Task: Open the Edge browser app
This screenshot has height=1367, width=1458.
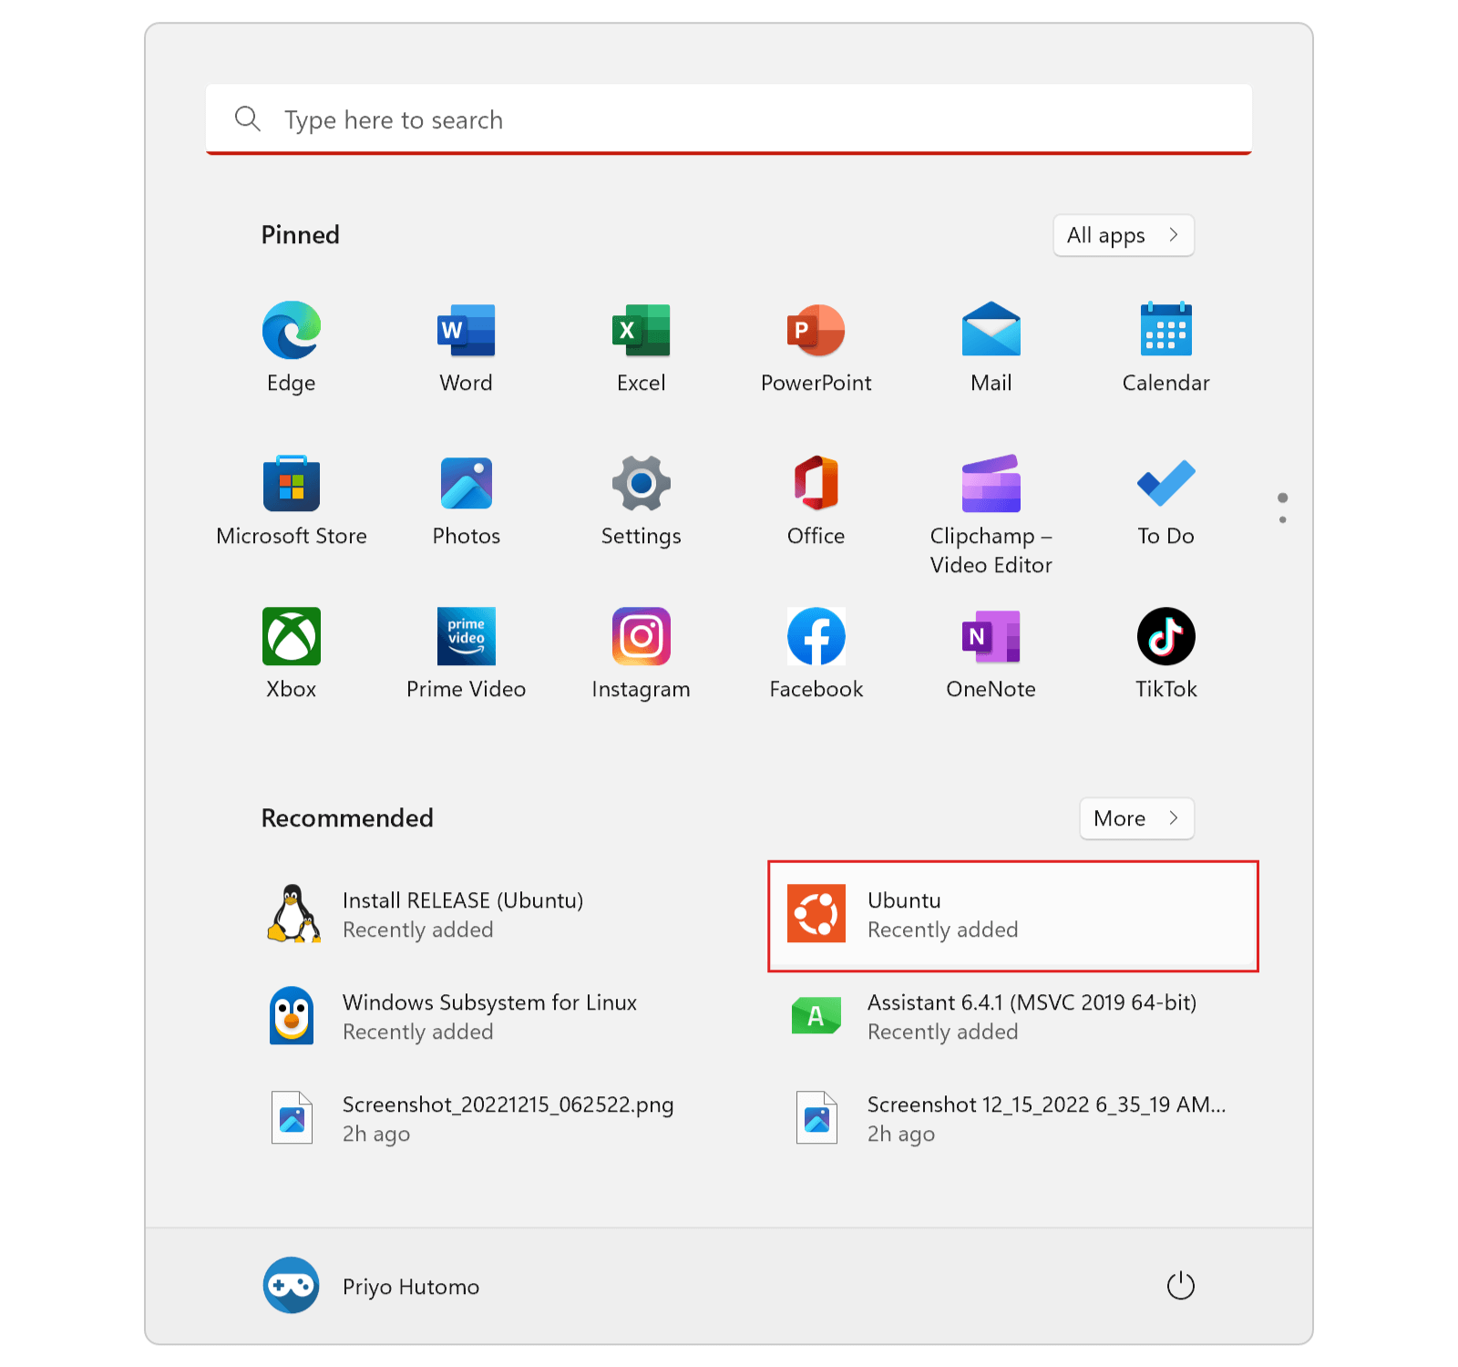Action: 292,347
